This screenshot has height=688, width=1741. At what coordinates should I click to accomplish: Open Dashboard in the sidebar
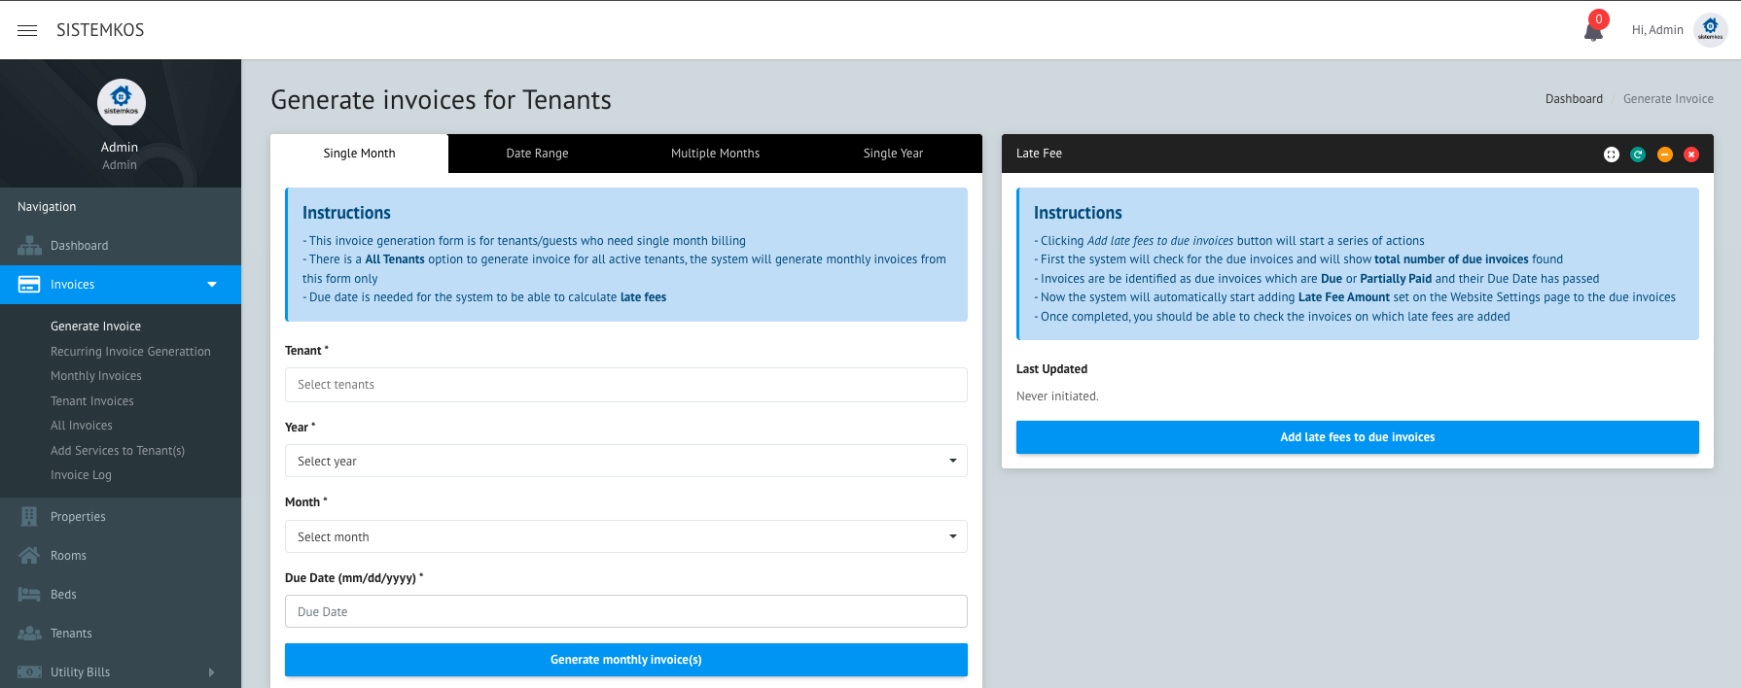(x=121, y=246)
